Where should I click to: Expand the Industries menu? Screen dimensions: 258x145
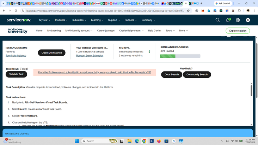[x=79, y=20]
